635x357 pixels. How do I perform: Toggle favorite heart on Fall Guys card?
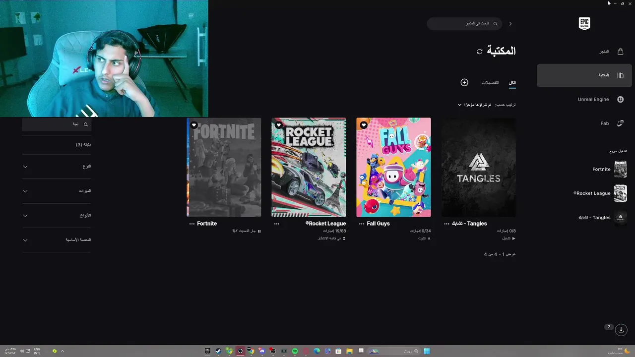(364, 125)
